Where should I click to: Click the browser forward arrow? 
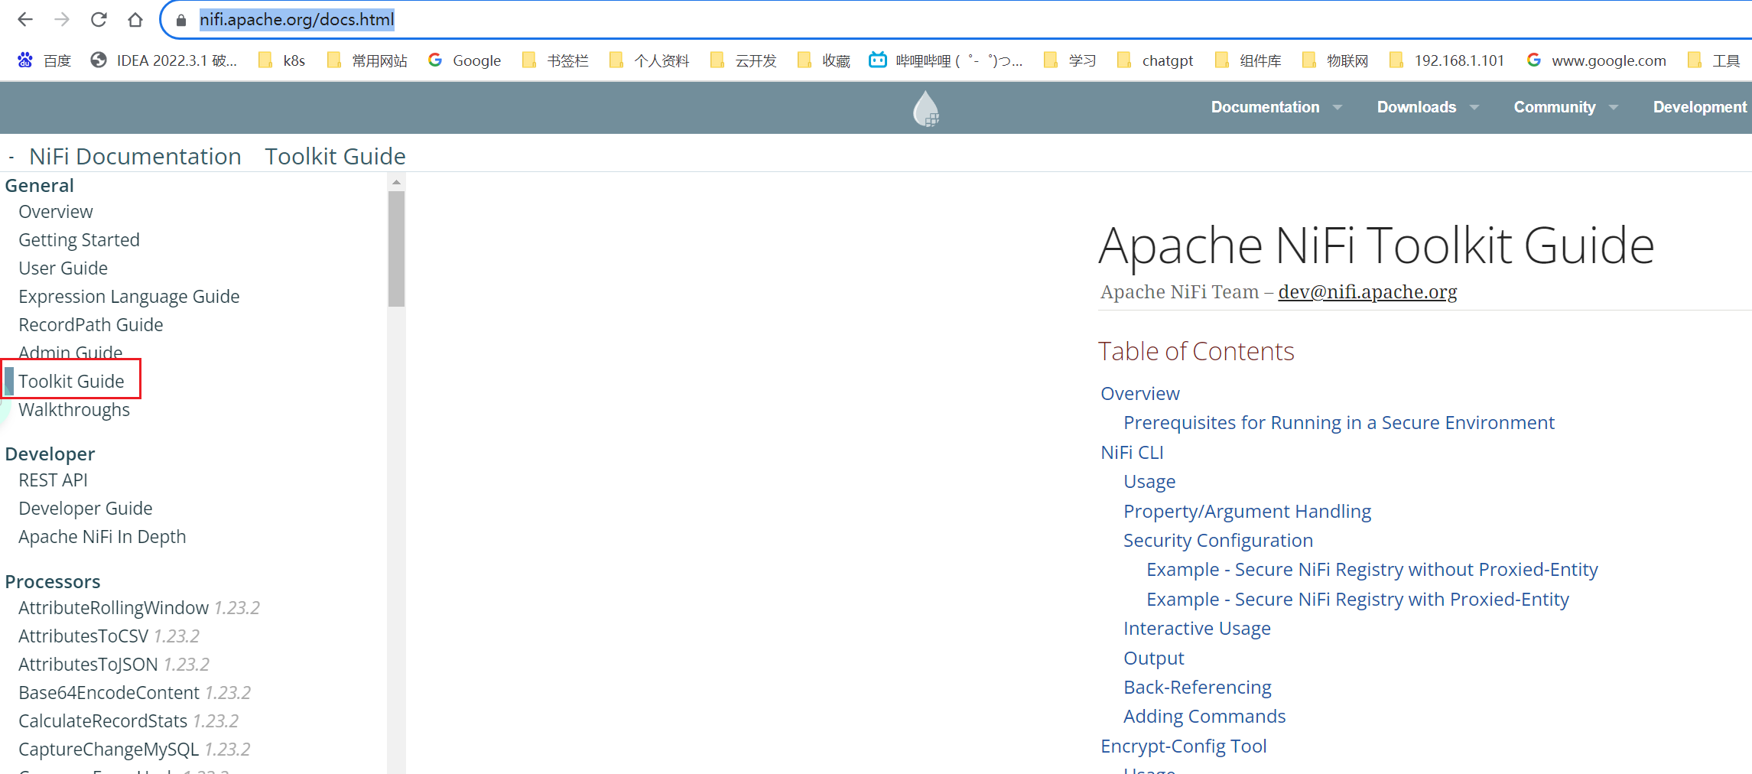[62, 20]
